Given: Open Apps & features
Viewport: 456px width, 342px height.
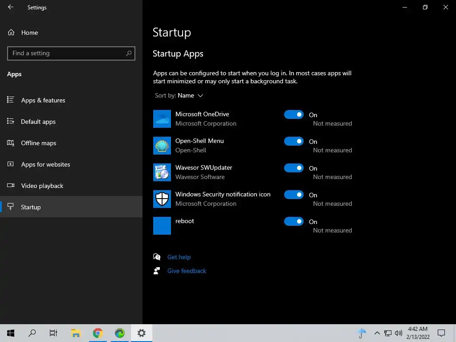Looking at the screenshot, I should click(x=71, y=100).
